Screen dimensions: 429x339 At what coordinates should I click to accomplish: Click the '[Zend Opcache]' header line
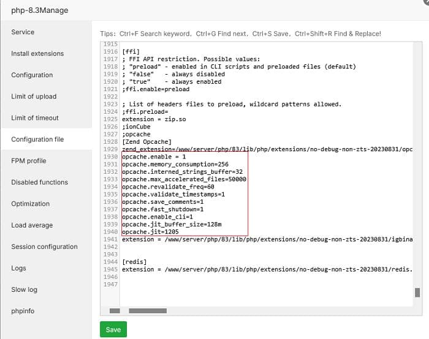(146, 142)
